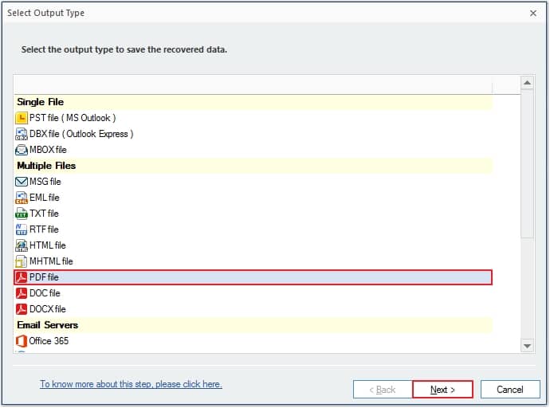
Task: Click the MSG file envelope icon
Action: click(x=22, y=182)
